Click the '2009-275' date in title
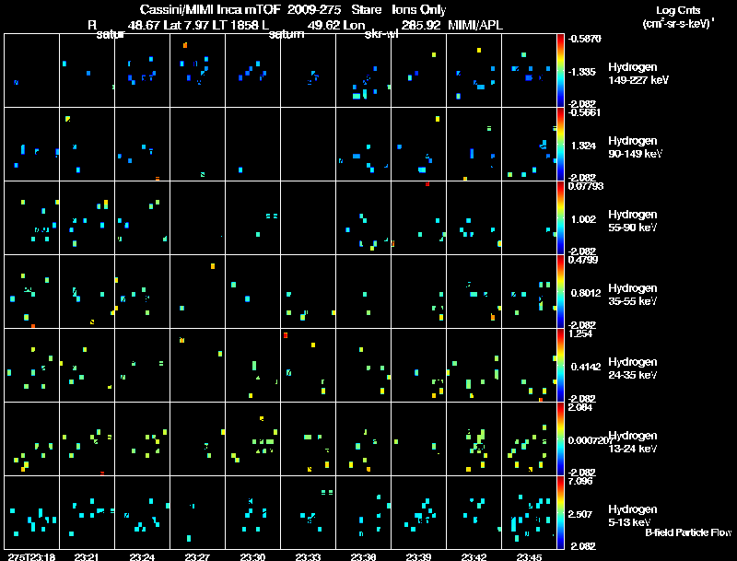The image size is (737, 561). 313,10
